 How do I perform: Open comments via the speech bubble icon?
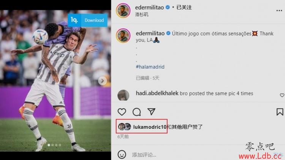[x=136, y=112]
